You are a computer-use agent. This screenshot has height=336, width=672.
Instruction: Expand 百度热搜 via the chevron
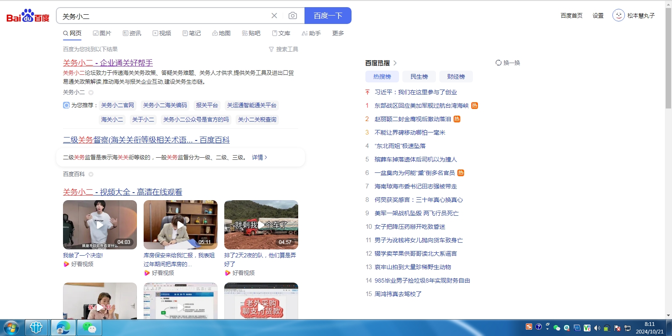tap(395, 63)
